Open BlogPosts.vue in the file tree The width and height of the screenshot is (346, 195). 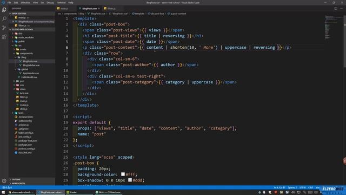tap(32, 61)
